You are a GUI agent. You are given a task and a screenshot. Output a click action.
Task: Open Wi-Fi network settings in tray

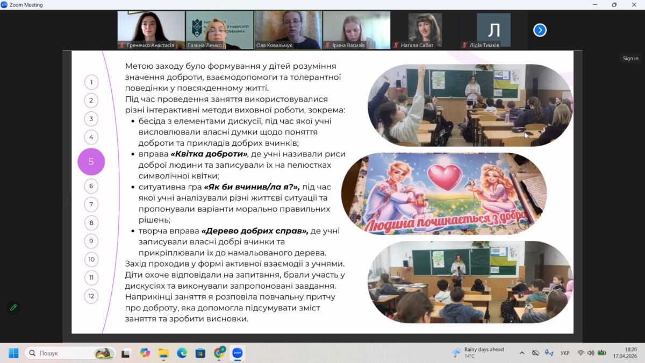(x=580, y=353)
